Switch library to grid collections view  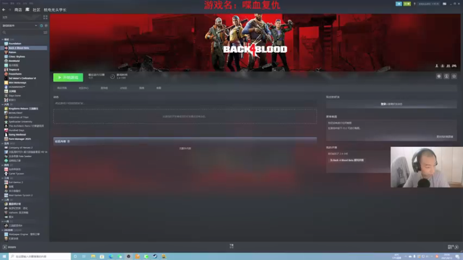[x=45, y=17]
